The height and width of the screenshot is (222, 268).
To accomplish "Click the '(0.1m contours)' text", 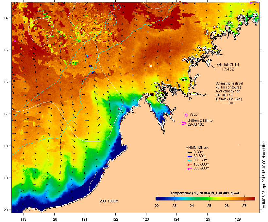I will point(228,87).
